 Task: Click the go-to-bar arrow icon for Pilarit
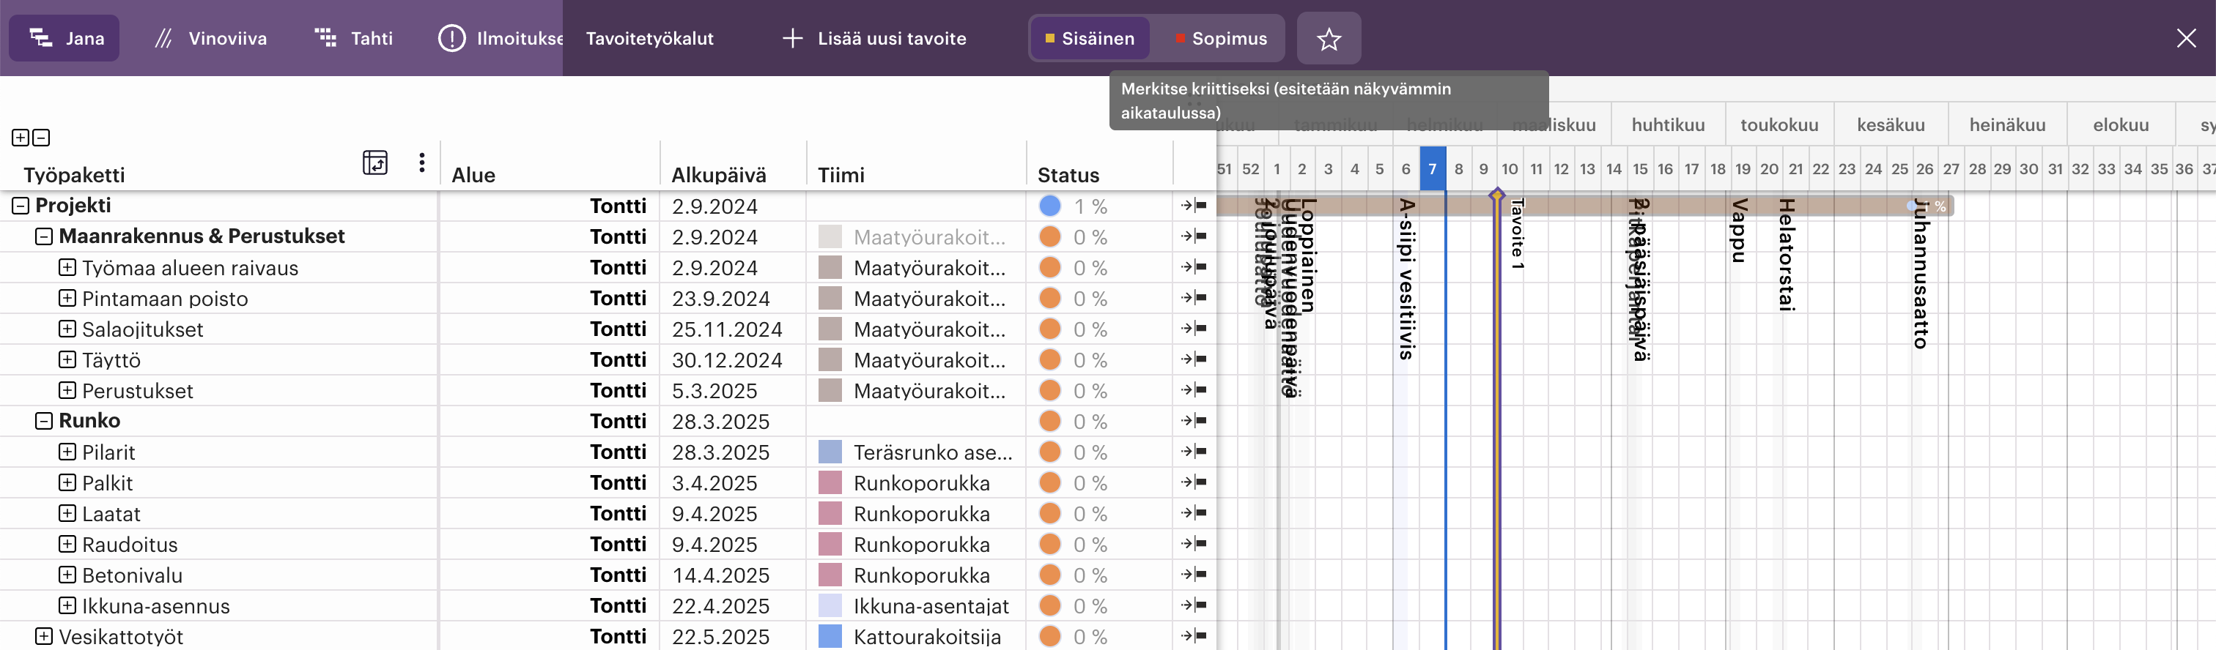click(x=1193, y=452)
